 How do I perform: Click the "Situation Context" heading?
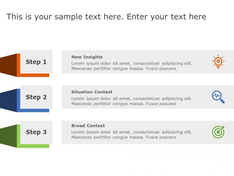[x=92, y=92]
